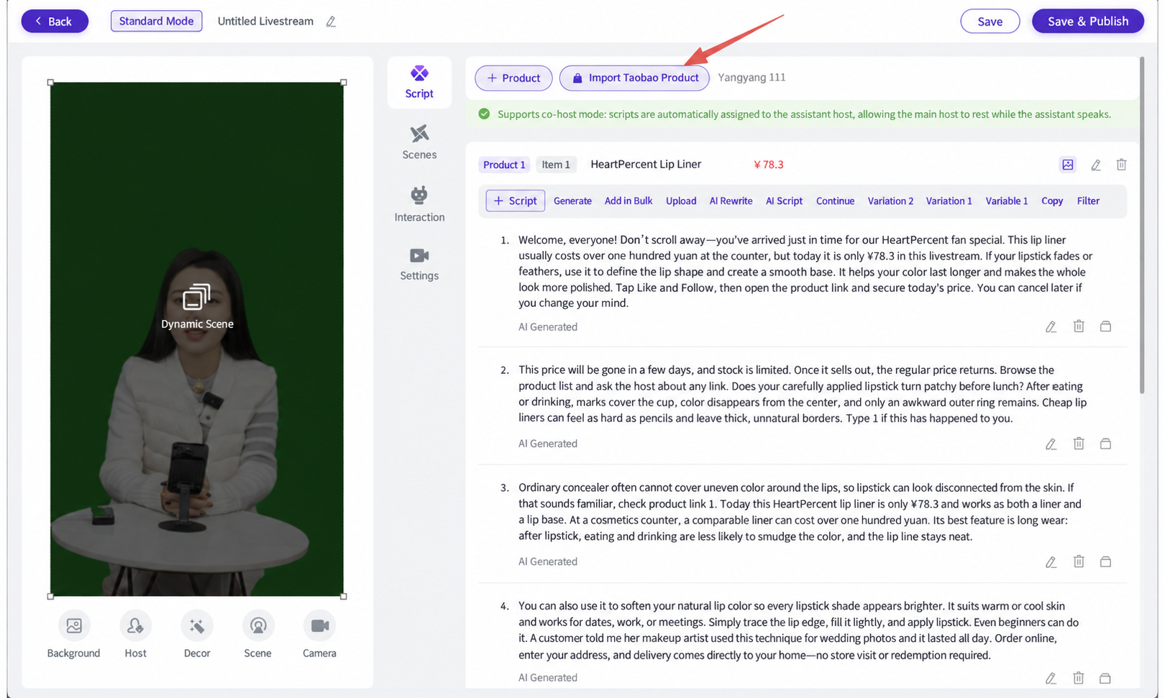Switch to the Script tab
1165x698 pixels.
(x=419, y=82)
